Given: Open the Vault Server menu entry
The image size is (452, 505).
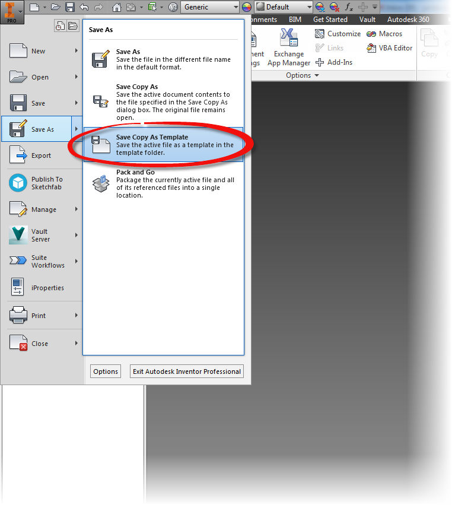Looking at the screenshot, I should coord(42,235).
